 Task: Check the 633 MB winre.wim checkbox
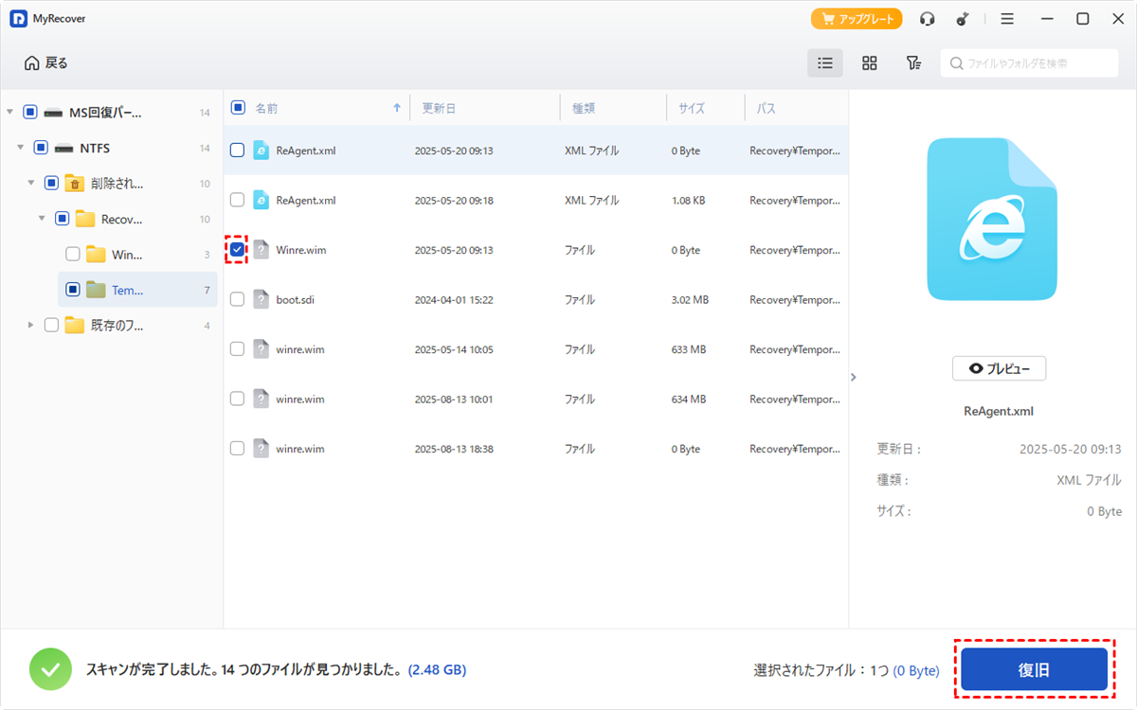238,349
